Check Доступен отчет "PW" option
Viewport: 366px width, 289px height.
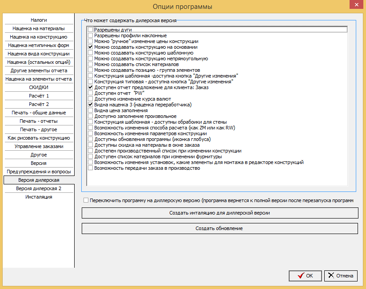pyautogui.click(x=90, y=93)
